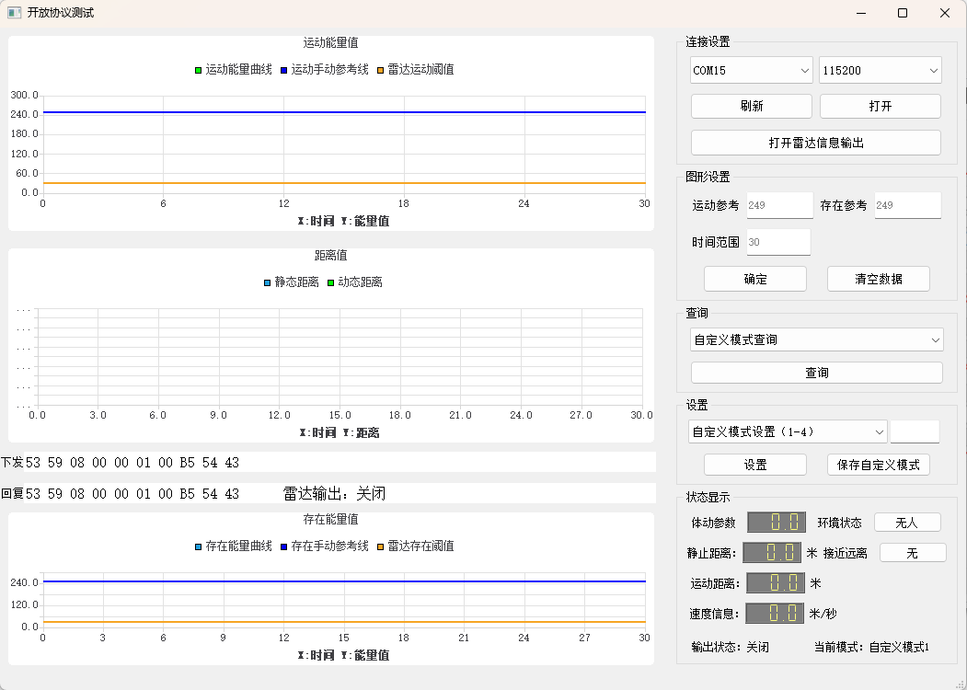Click the 当前模式：自定义模式1 text
The width and height of the screenshot is (967, 690).
coord(871,647)
